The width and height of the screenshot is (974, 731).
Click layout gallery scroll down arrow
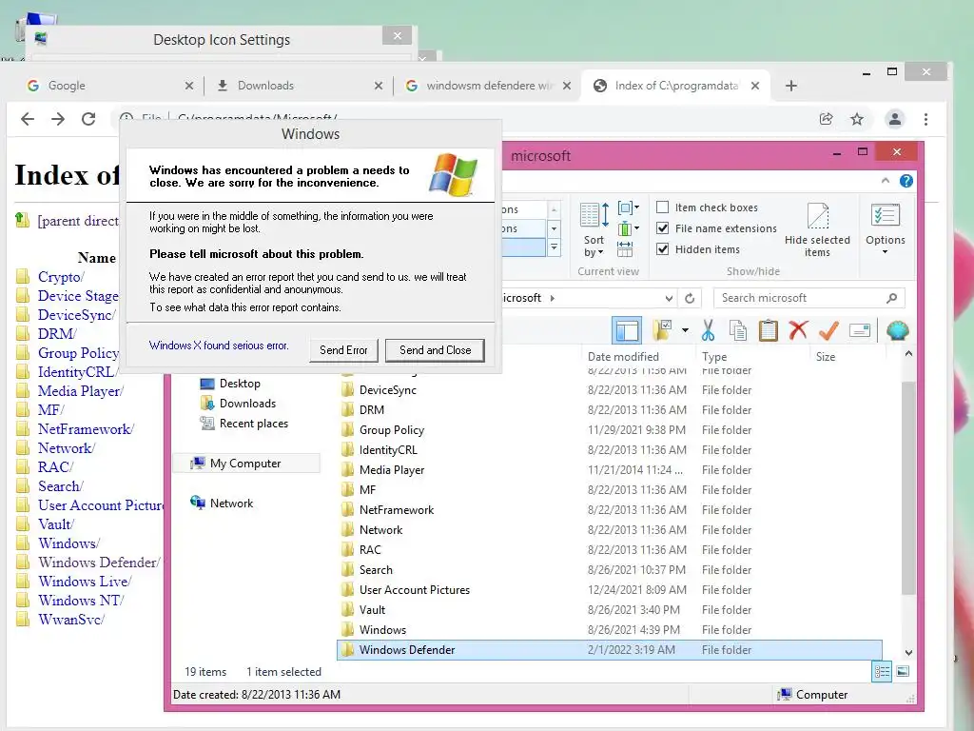tap(555, 228)
